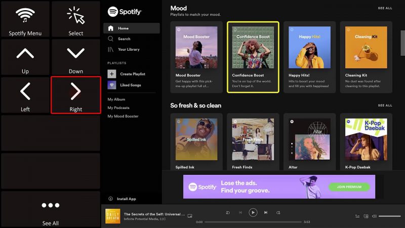This screenshot has height=228, width=405.
Task: Open the Confidence Boost playlist cover
Action: [x=253, y=47]
